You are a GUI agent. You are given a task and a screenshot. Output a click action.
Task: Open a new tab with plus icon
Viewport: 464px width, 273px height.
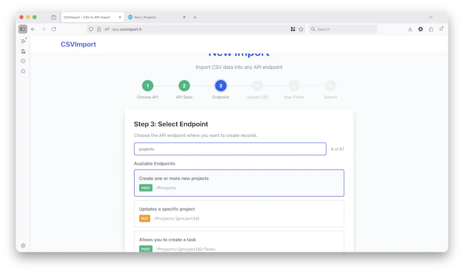(x=195, y=17)
